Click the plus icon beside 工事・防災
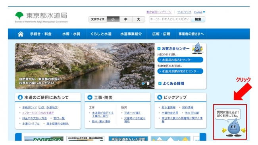The width and height of the screenshot is (258, 145). pyautogui.click(x=90, y=97)
